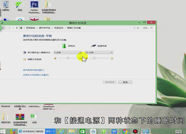186x134 pixels.
Task: Click the Cancel button (取消)
Action: pos(125,82)
